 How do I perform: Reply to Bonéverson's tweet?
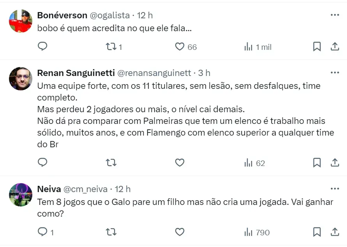click(42, 47)
